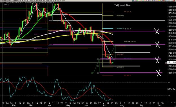Click the 1890.00 price axis label
The width and height of the screenshot is (176, 107).
pos(171,23)
